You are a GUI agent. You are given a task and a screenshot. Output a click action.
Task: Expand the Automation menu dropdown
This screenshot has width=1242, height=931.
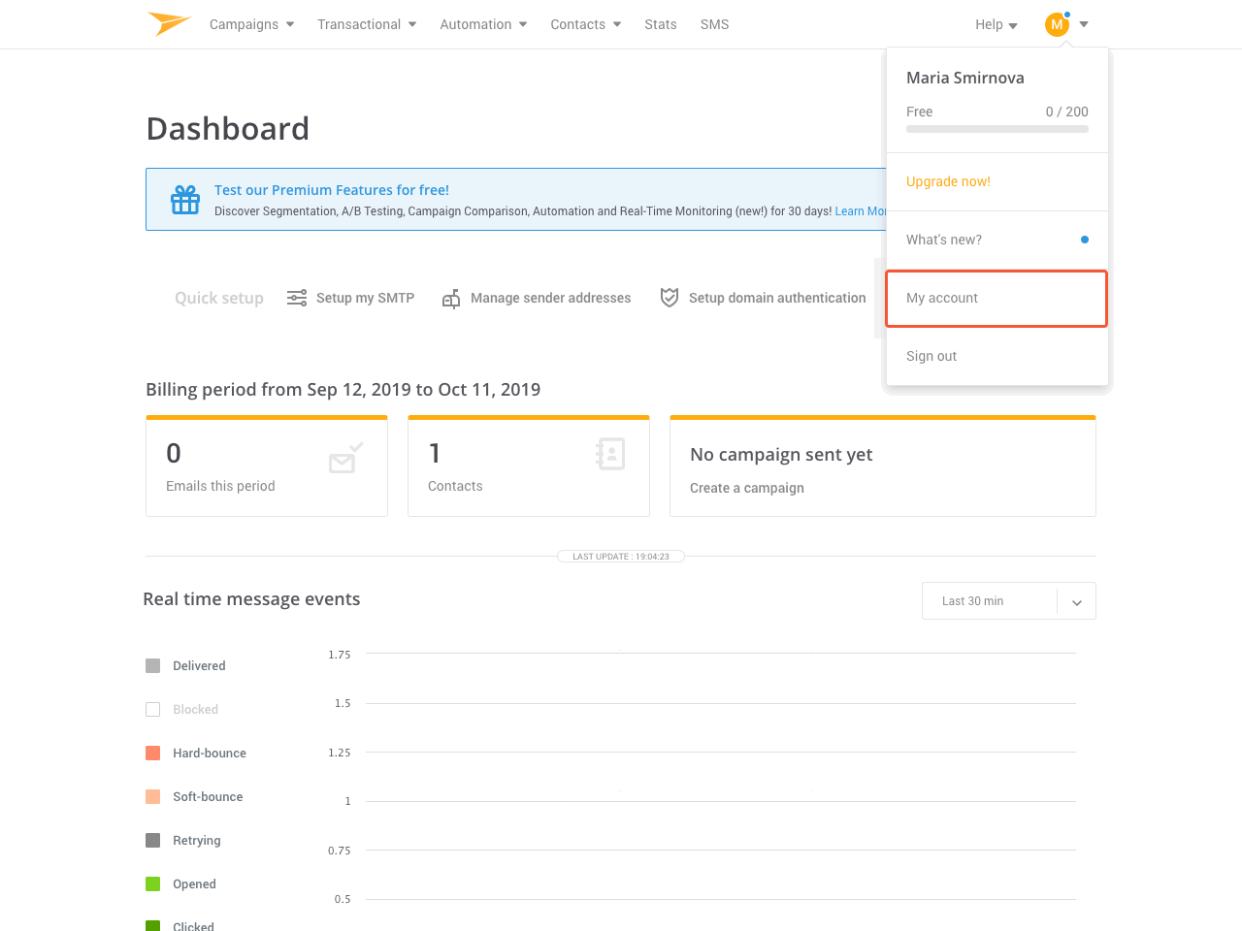tap(483, 24)
